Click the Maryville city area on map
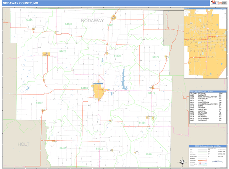The height and width of the screenshot is (169, 229). pos(99,92)
